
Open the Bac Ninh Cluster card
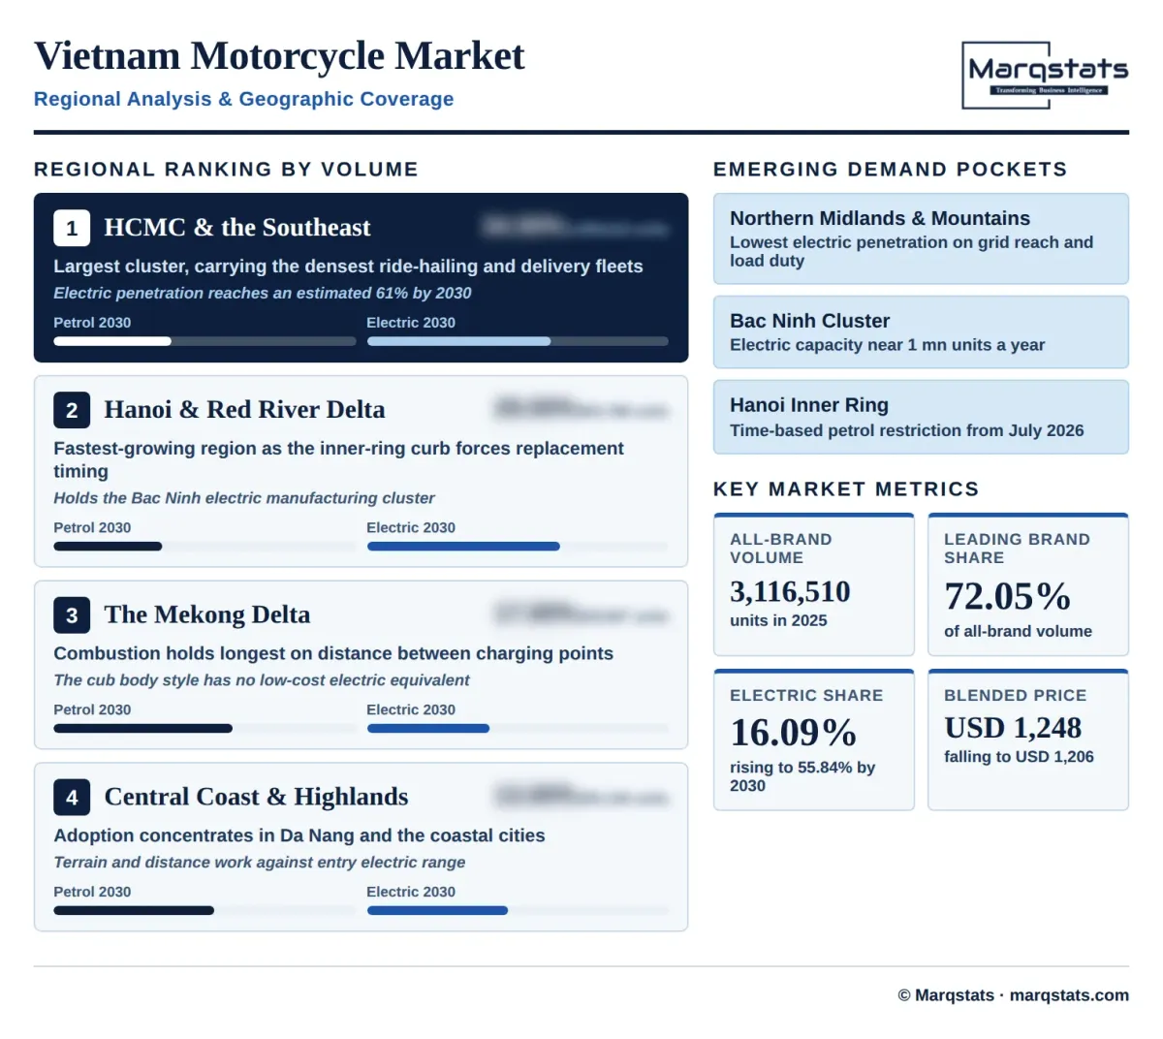[x=921, y=332]
